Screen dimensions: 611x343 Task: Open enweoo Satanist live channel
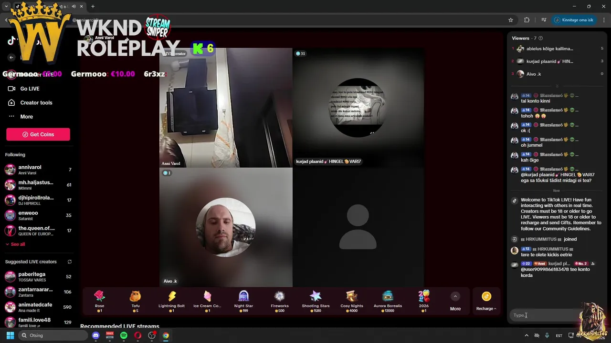38,215
